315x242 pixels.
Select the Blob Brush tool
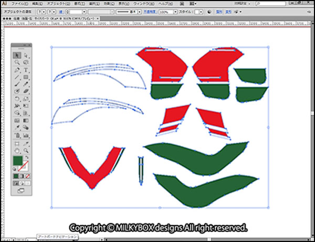point(17,91)
